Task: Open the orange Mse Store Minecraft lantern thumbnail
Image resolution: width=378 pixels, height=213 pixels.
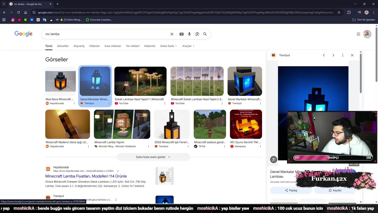Action: pos(61,81)
